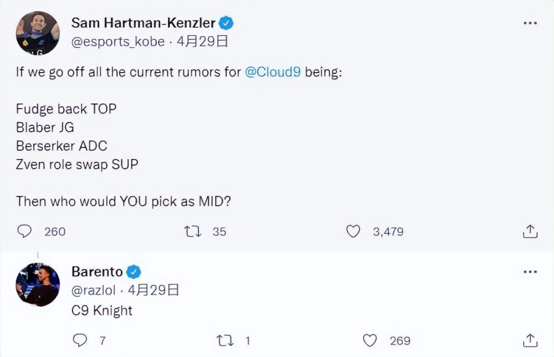Image resolution: width=554 pixels, height=357 pixels.
Task: Reply to Sam Hartman-Kenzler's tweet
Action: click(x=25, y=231)
